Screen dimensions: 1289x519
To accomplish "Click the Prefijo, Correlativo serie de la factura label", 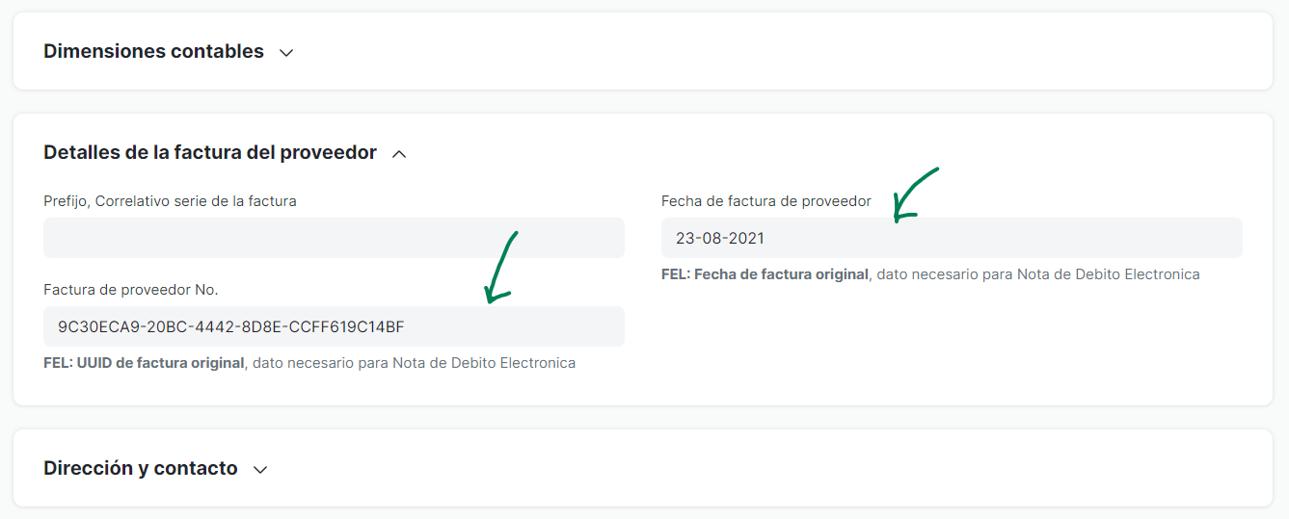I will click(170, 201).
